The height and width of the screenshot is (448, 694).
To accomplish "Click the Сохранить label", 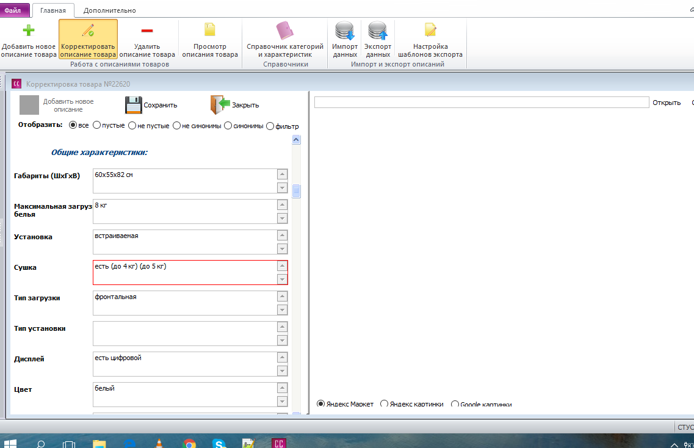I will (x=160, y=106).
